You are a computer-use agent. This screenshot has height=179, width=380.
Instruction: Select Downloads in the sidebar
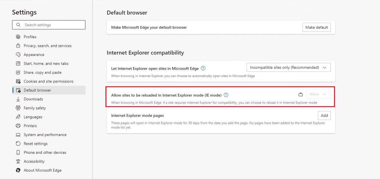tap(49, 99)
